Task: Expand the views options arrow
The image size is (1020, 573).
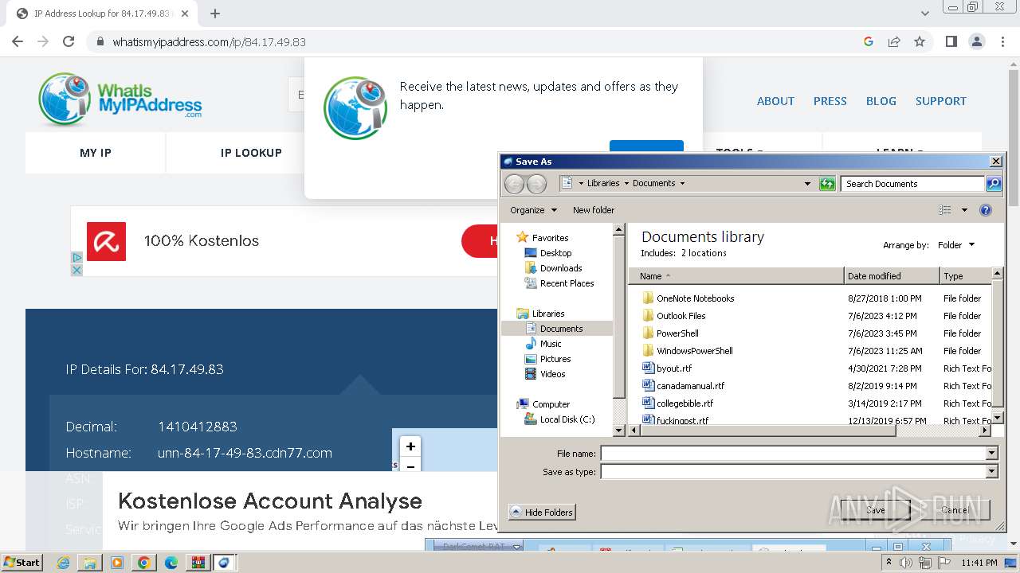Action: [x=964, y=210]
